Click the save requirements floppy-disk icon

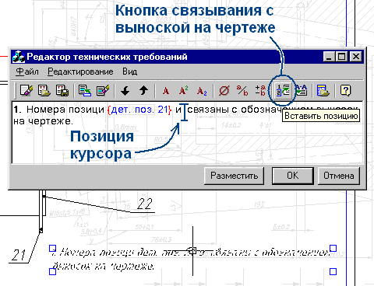62,91
